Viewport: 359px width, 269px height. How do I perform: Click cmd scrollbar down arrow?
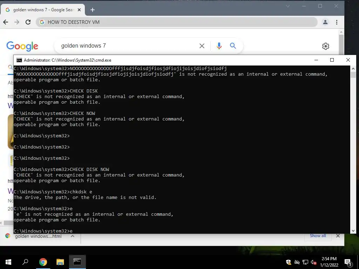point(353,231)
